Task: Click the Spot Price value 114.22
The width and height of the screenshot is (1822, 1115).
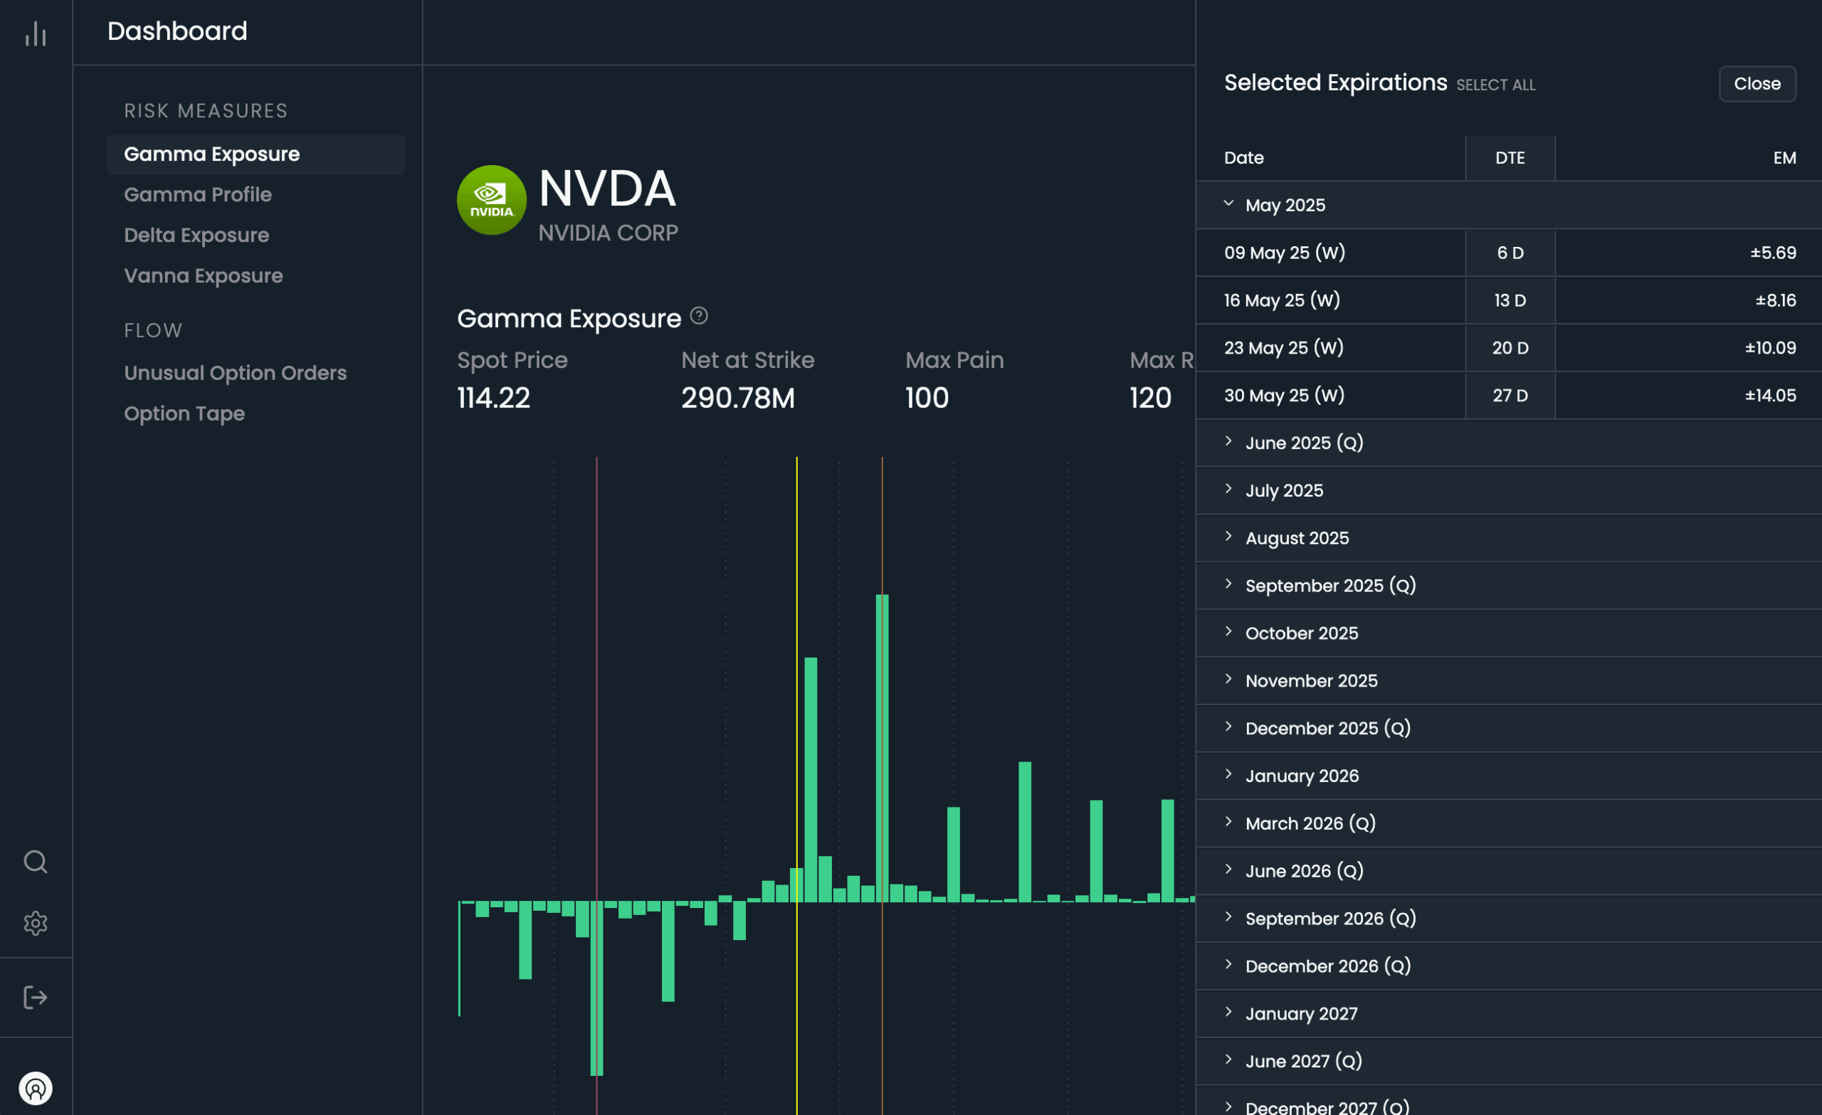Action: (493, 398)
